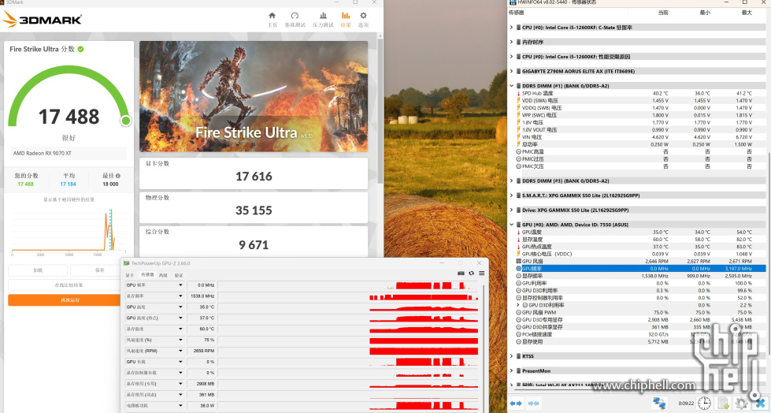Click the 保存 button in 3DMark
The width and height of the screenshot is (771, 413).
95,270
